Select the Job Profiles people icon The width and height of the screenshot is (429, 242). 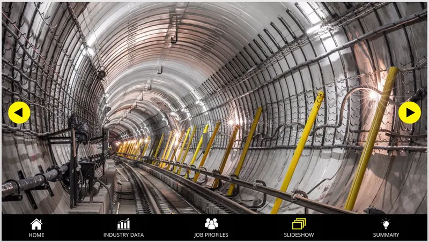pos(211,224)
